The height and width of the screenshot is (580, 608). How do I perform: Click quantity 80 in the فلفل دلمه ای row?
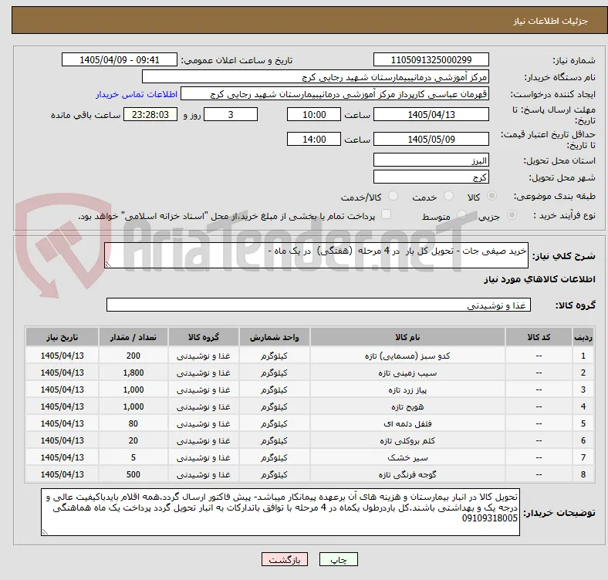click(133, 423)
